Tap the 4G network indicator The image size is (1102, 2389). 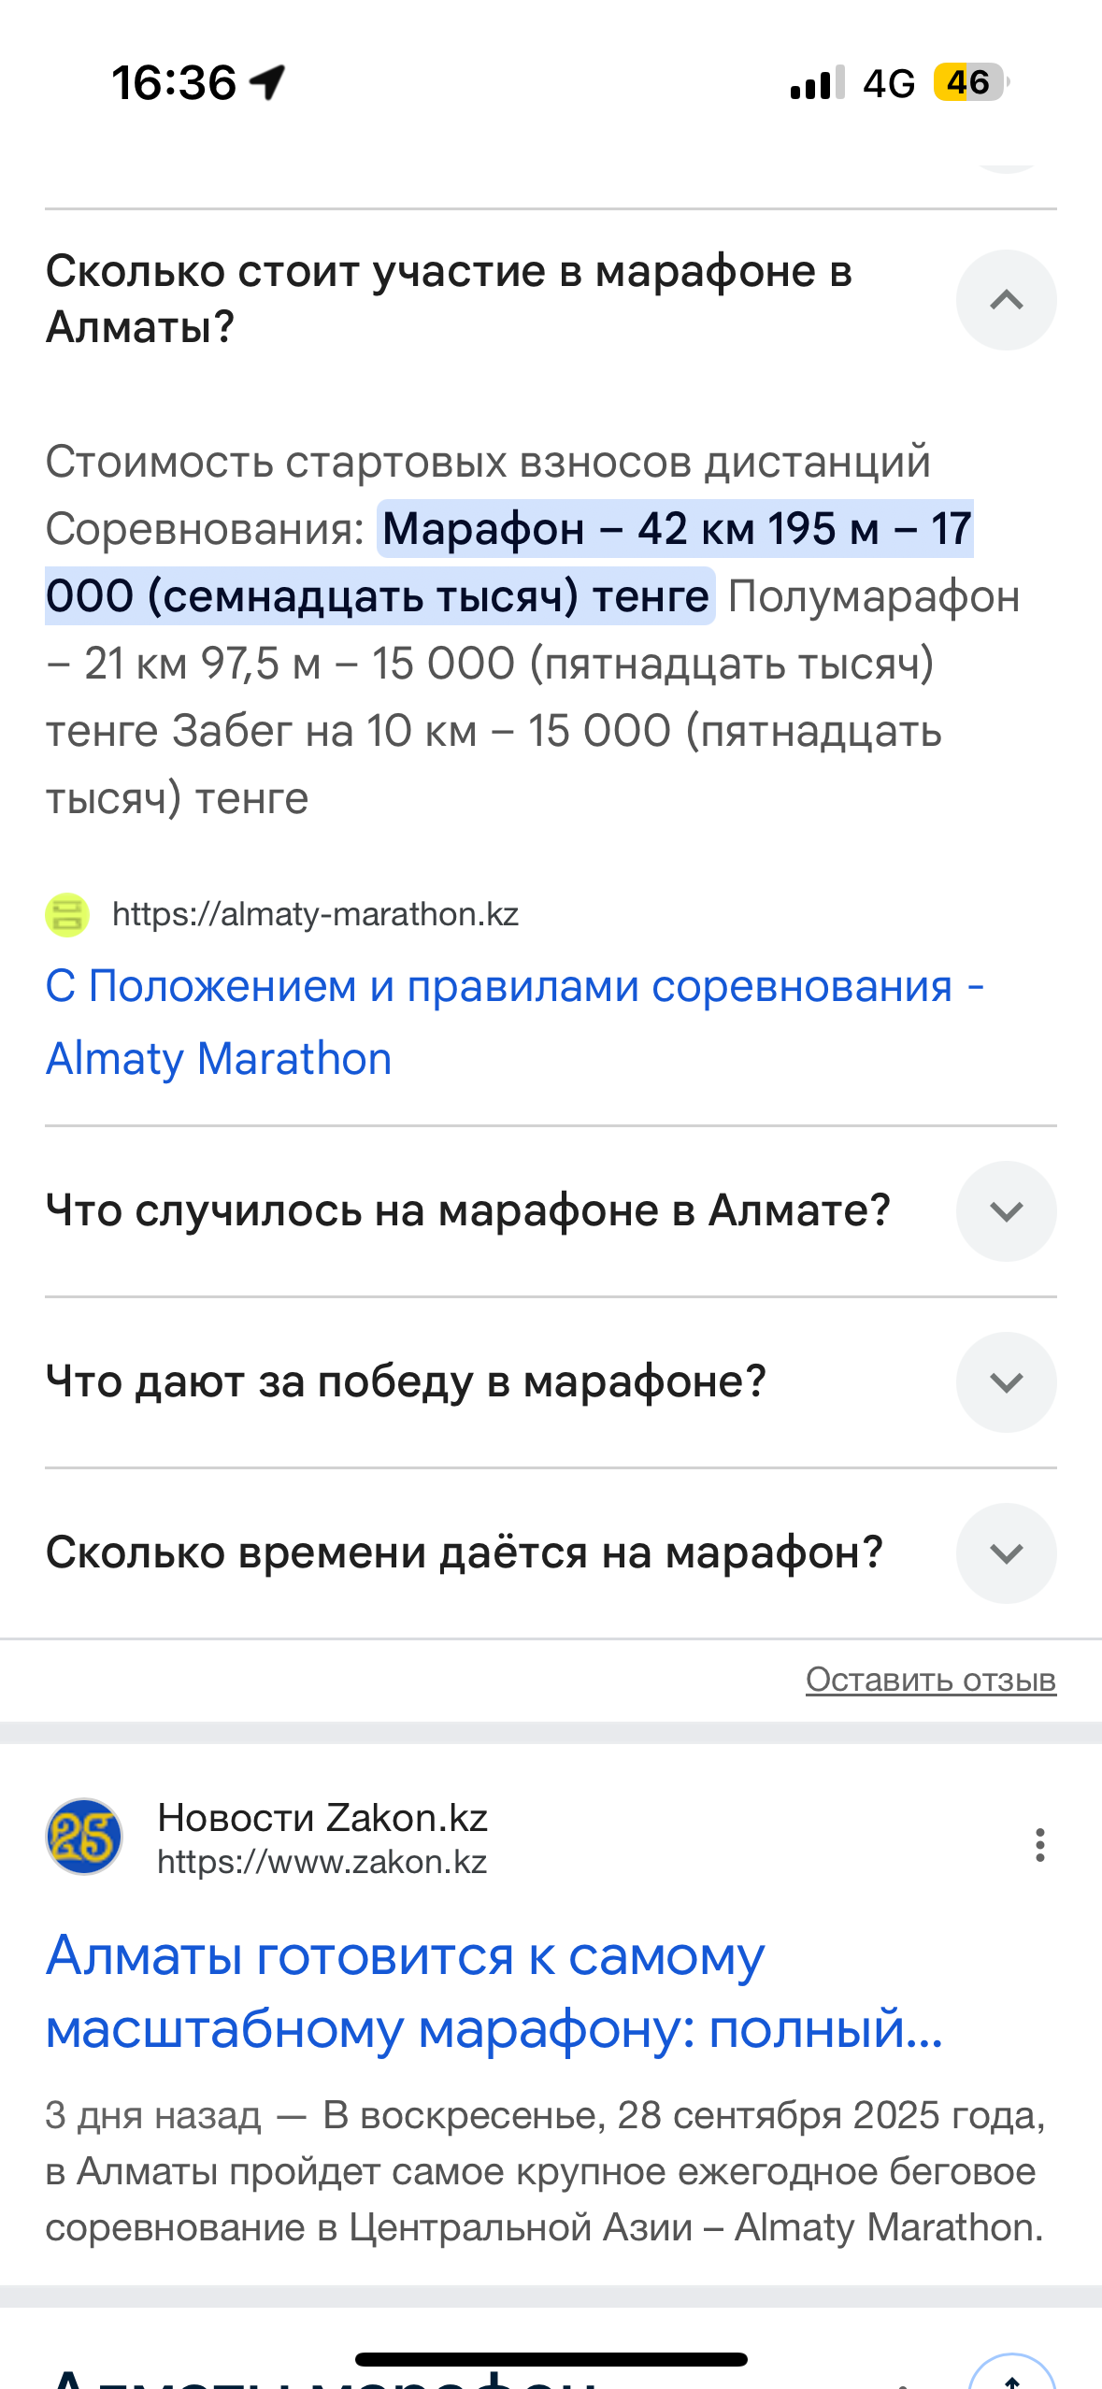pos(888,83)
